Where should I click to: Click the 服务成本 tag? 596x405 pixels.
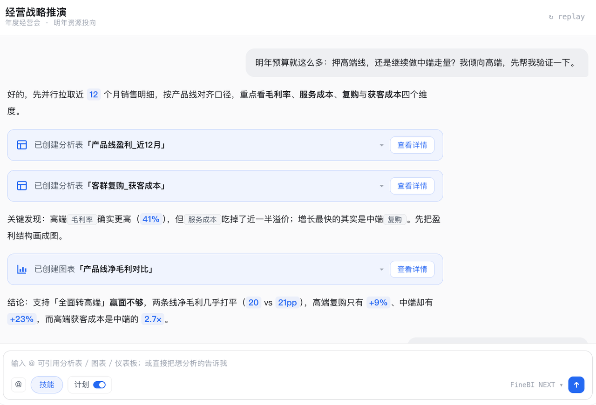tap(203, 220)
